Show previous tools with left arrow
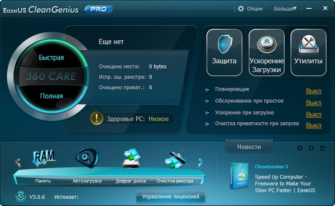The width and height of the screenshot is (335, 206). click(18, 162)
